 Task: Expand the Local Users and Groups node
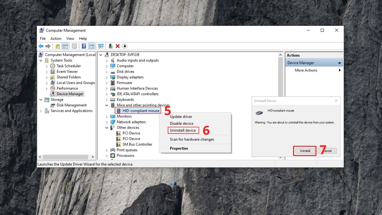(x=46, y=83)
